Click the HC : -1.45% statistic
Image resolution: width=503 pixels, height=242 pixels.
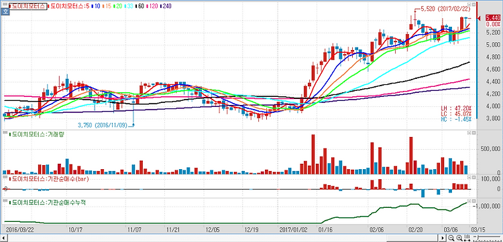pos(457,119)
